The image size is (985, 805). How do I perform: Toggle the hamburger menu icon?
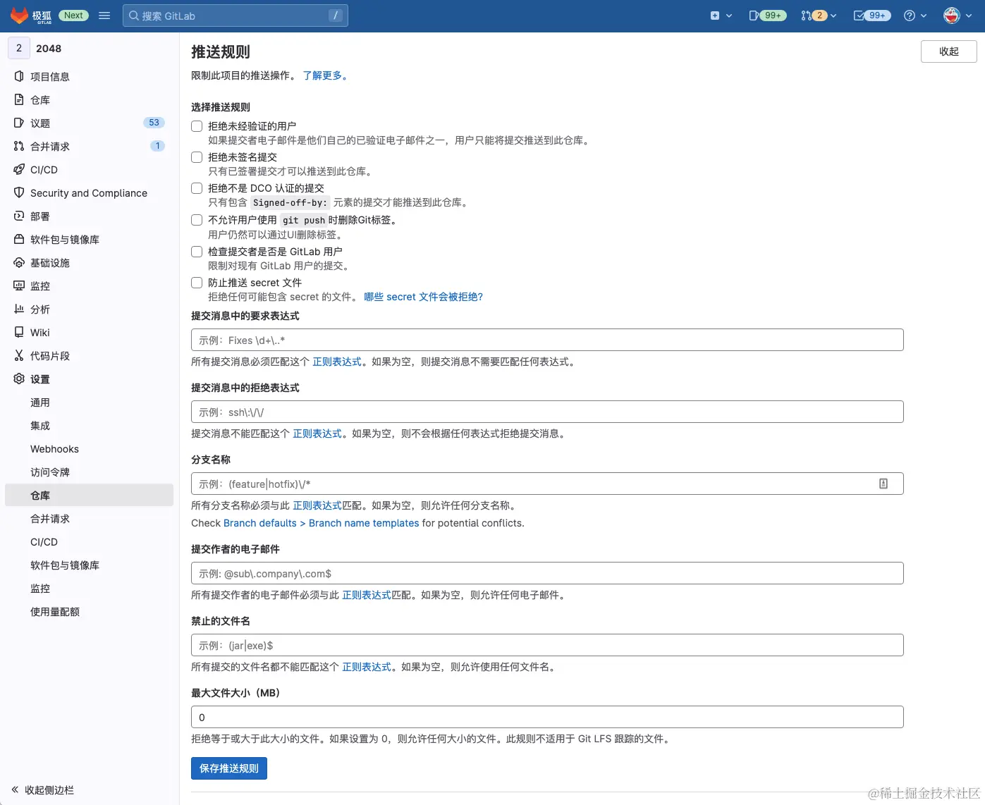tap(104, 16)
